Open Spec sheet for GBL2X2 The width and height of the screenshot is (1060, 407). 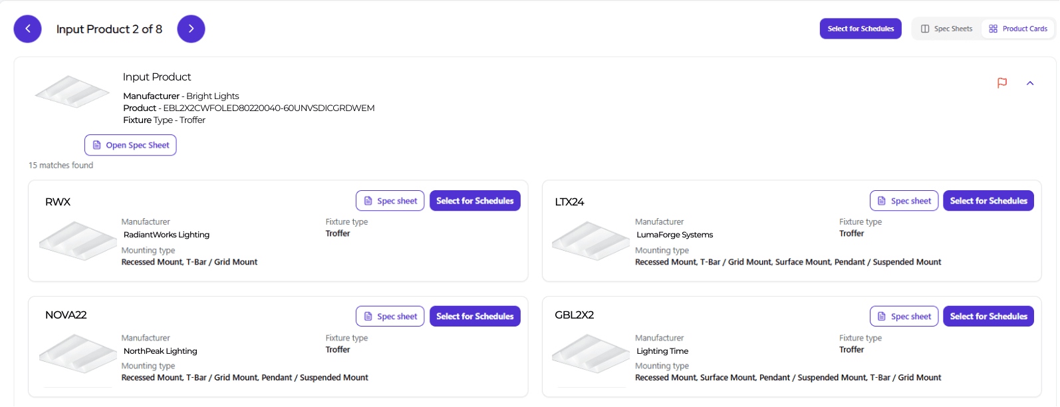pyautogui.click(x=904, y=317)
